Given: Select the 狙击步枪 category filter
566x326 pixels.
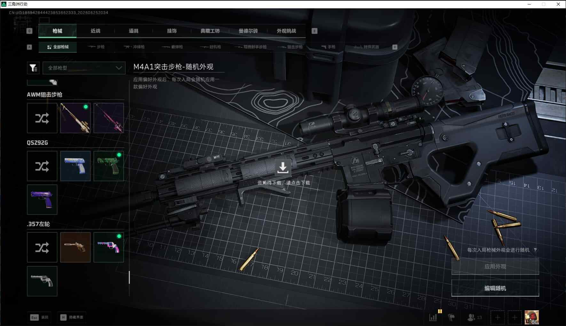Looking at the screenshot, I should (290, 47).
